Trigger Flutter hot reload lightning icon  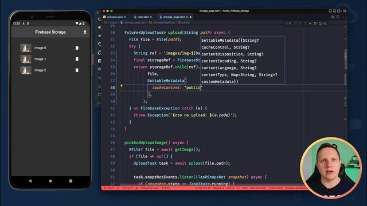[310, 23]
